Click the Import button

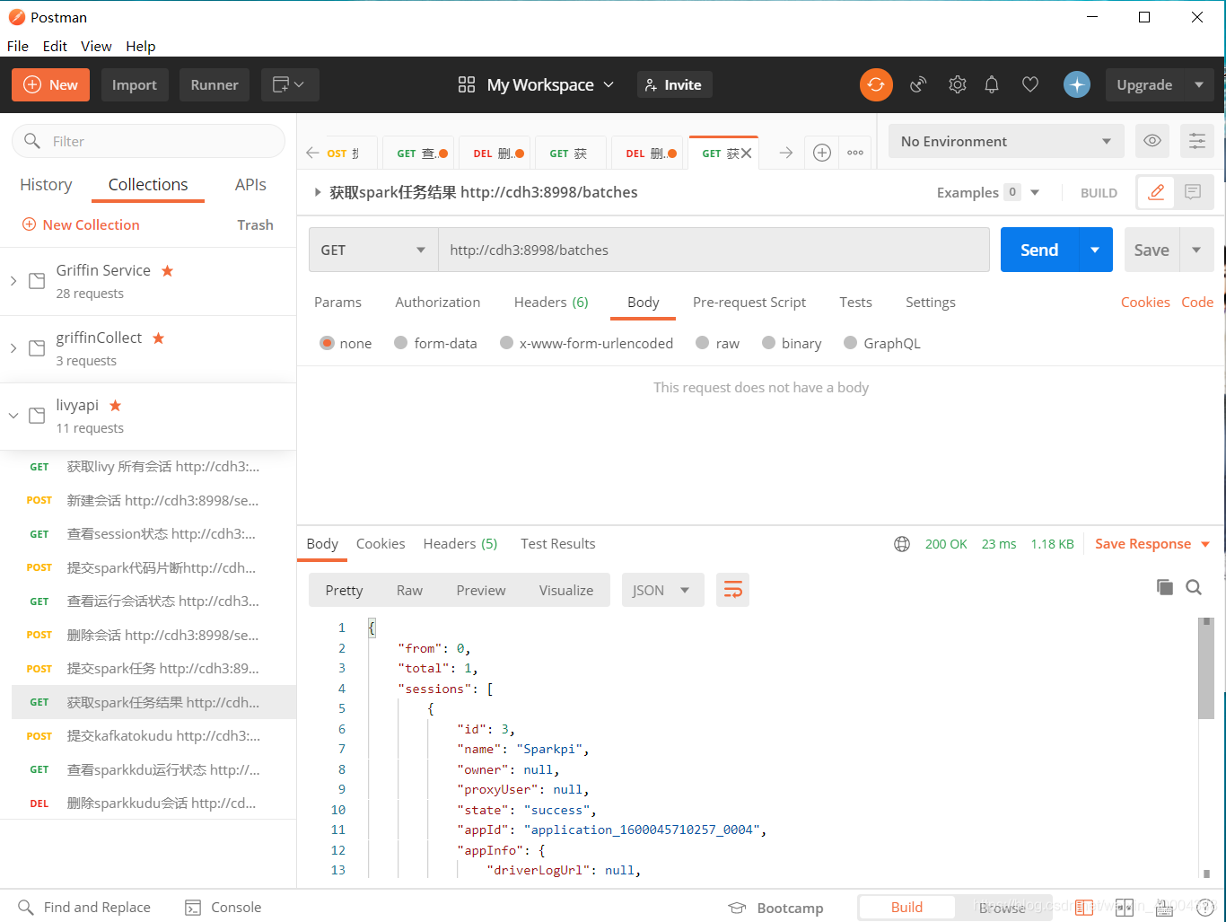tap(135, 84)
